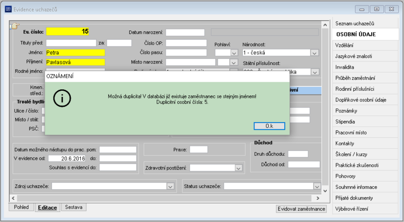The height and width of the screenshot is (222, 404).
Task: Click the Datum narození field
Action: [x=185, y=32]
